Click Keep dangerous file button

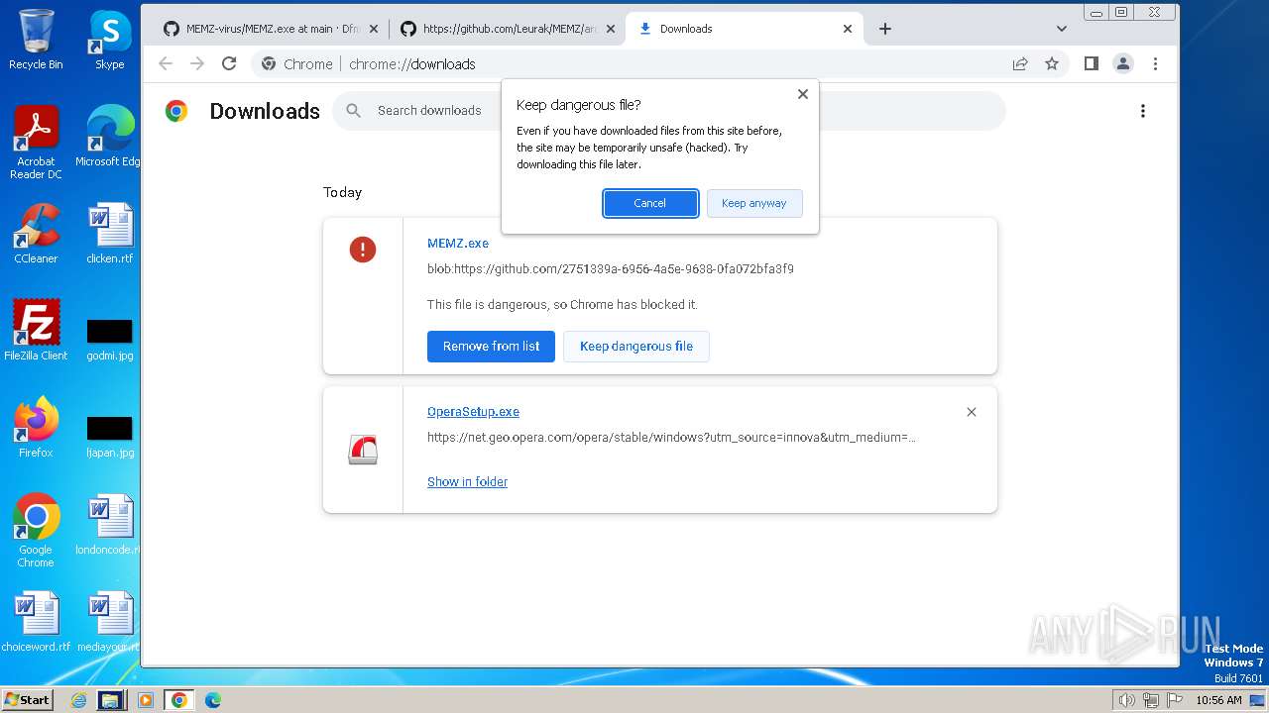pyautogui.click(x=636, y=346)
